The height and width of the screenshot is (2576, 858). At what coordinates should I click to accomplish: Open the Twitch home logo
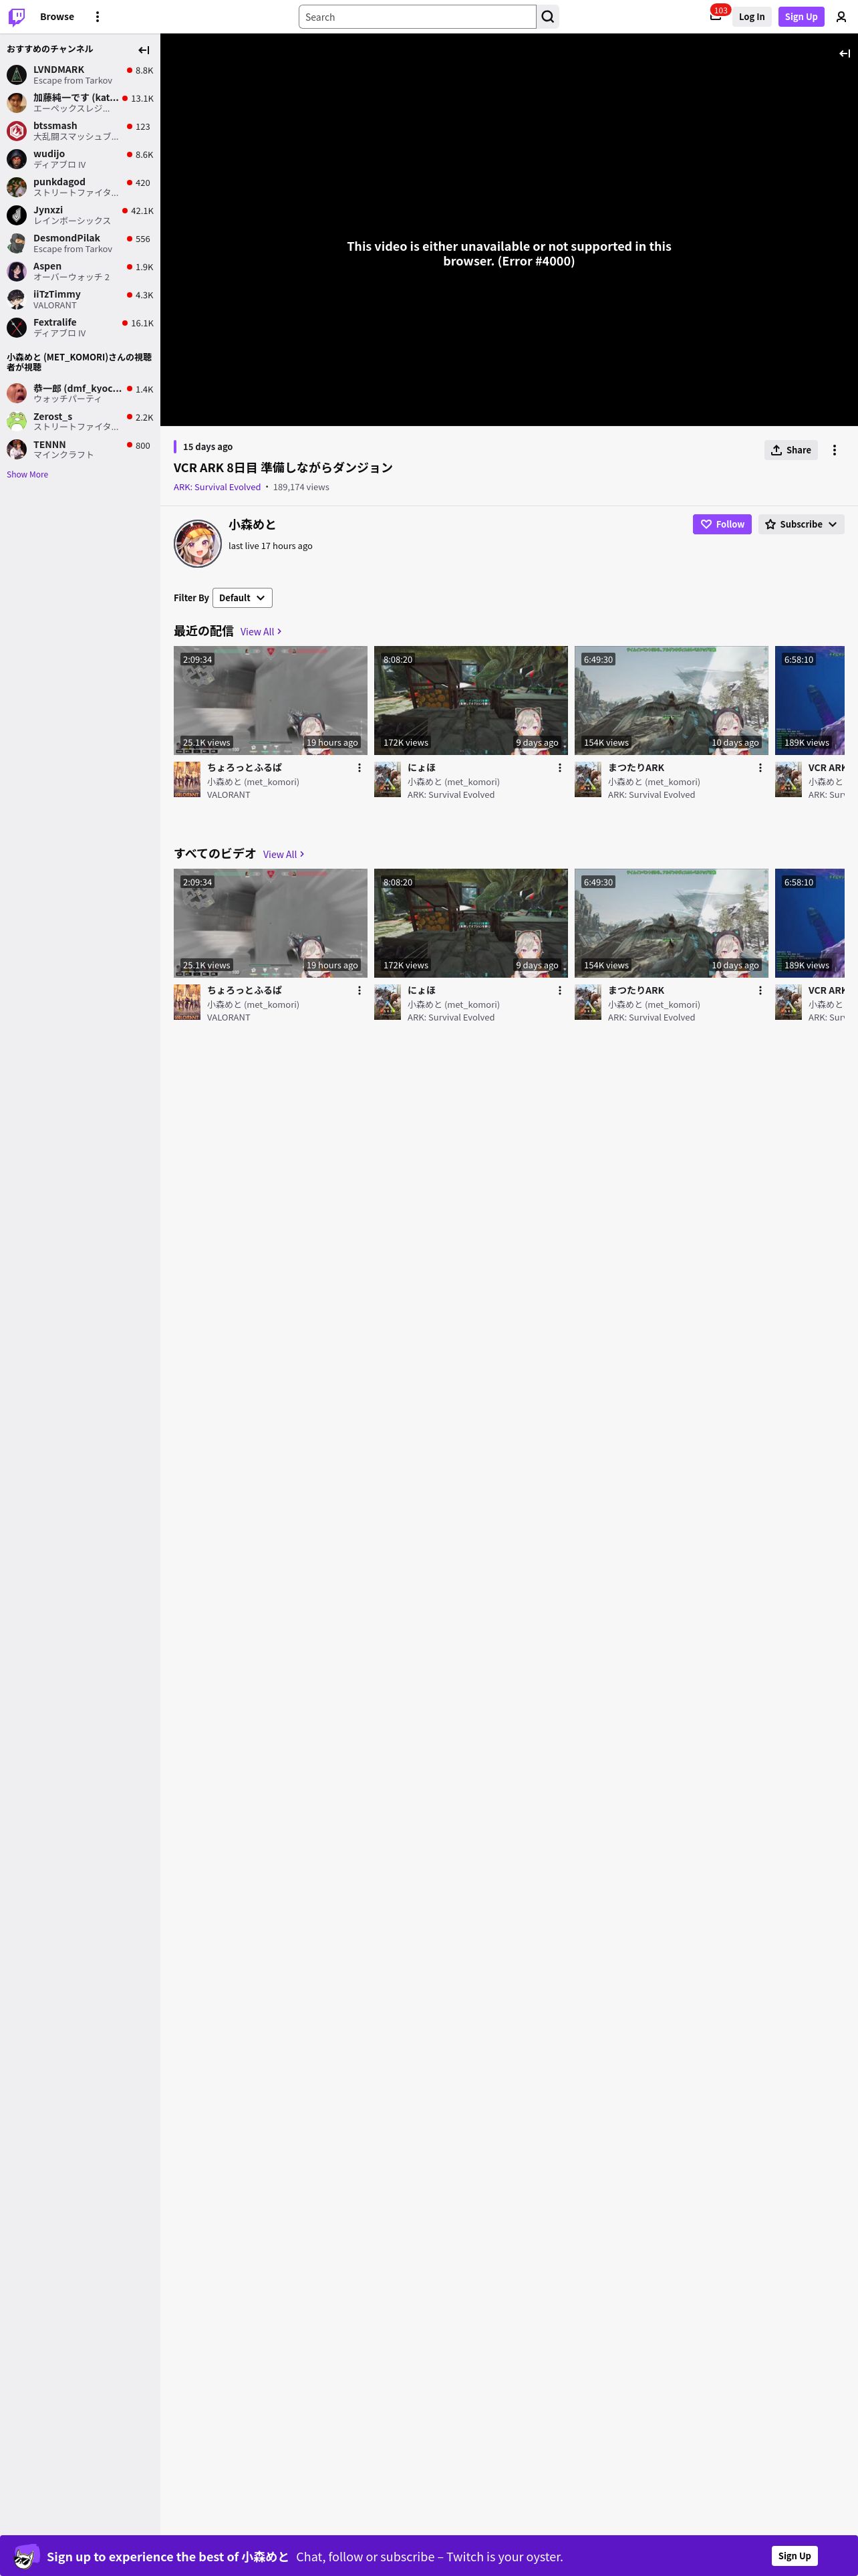[x=17, y=16]
